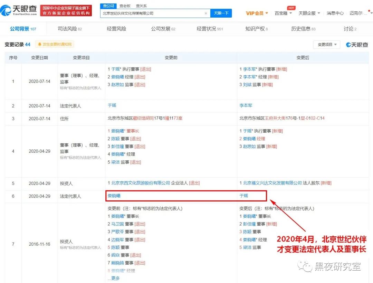
Task: Click the 藏经馆胡同 address text in row 3
Action: 143,118
